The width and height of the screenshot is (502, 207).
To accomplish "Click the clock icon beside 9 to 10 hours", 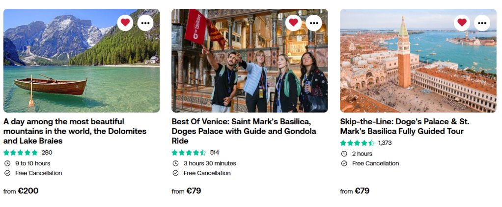I will [7, 163].
